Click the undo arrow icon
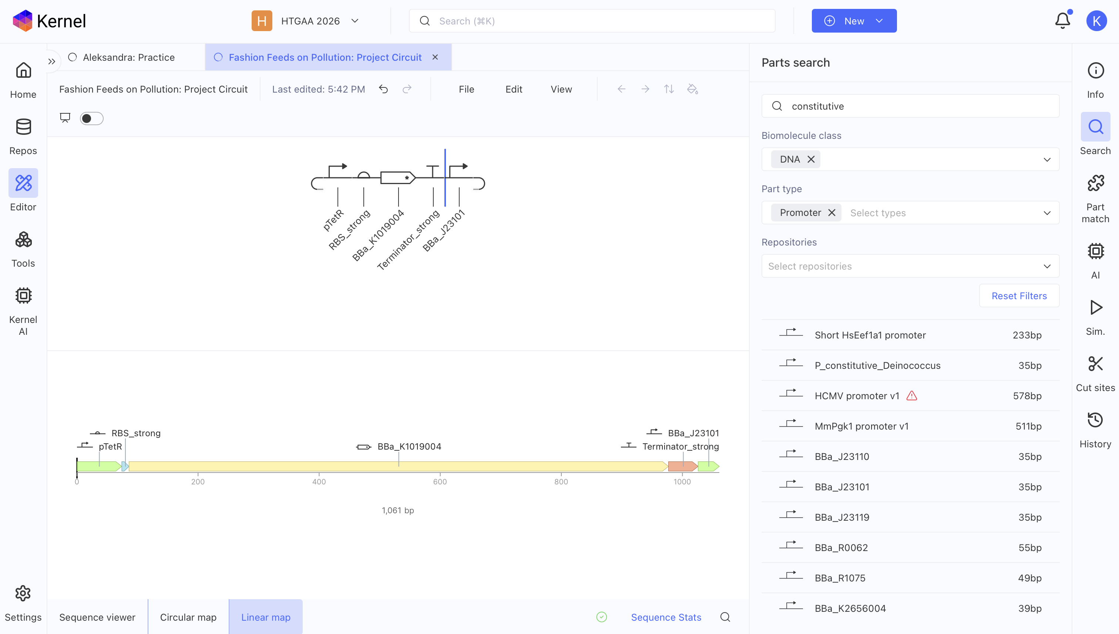 coord(383,89)
